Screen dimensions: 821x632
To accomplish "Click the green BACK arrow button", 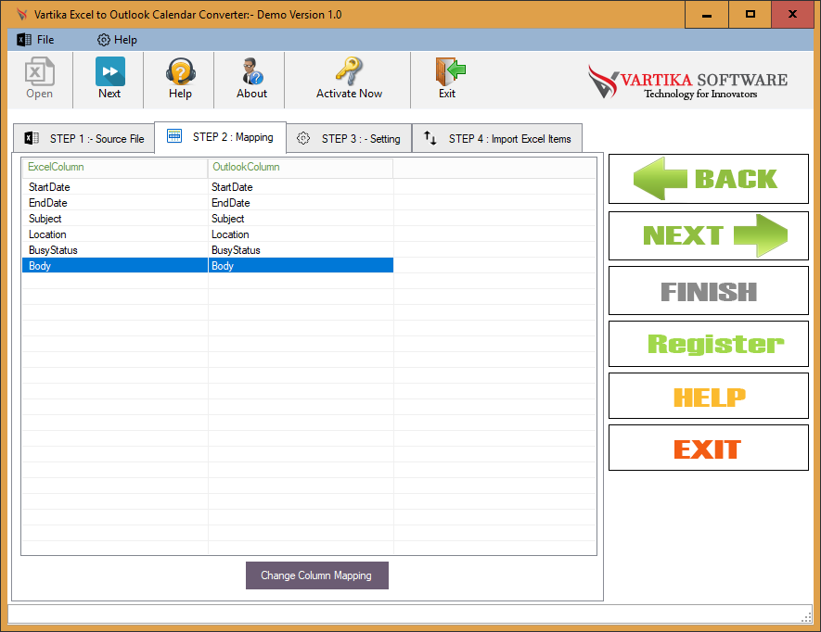I will point(709,179).
